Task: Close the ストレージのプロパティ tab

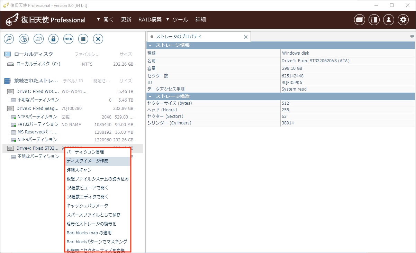Action: click(246, 37)
